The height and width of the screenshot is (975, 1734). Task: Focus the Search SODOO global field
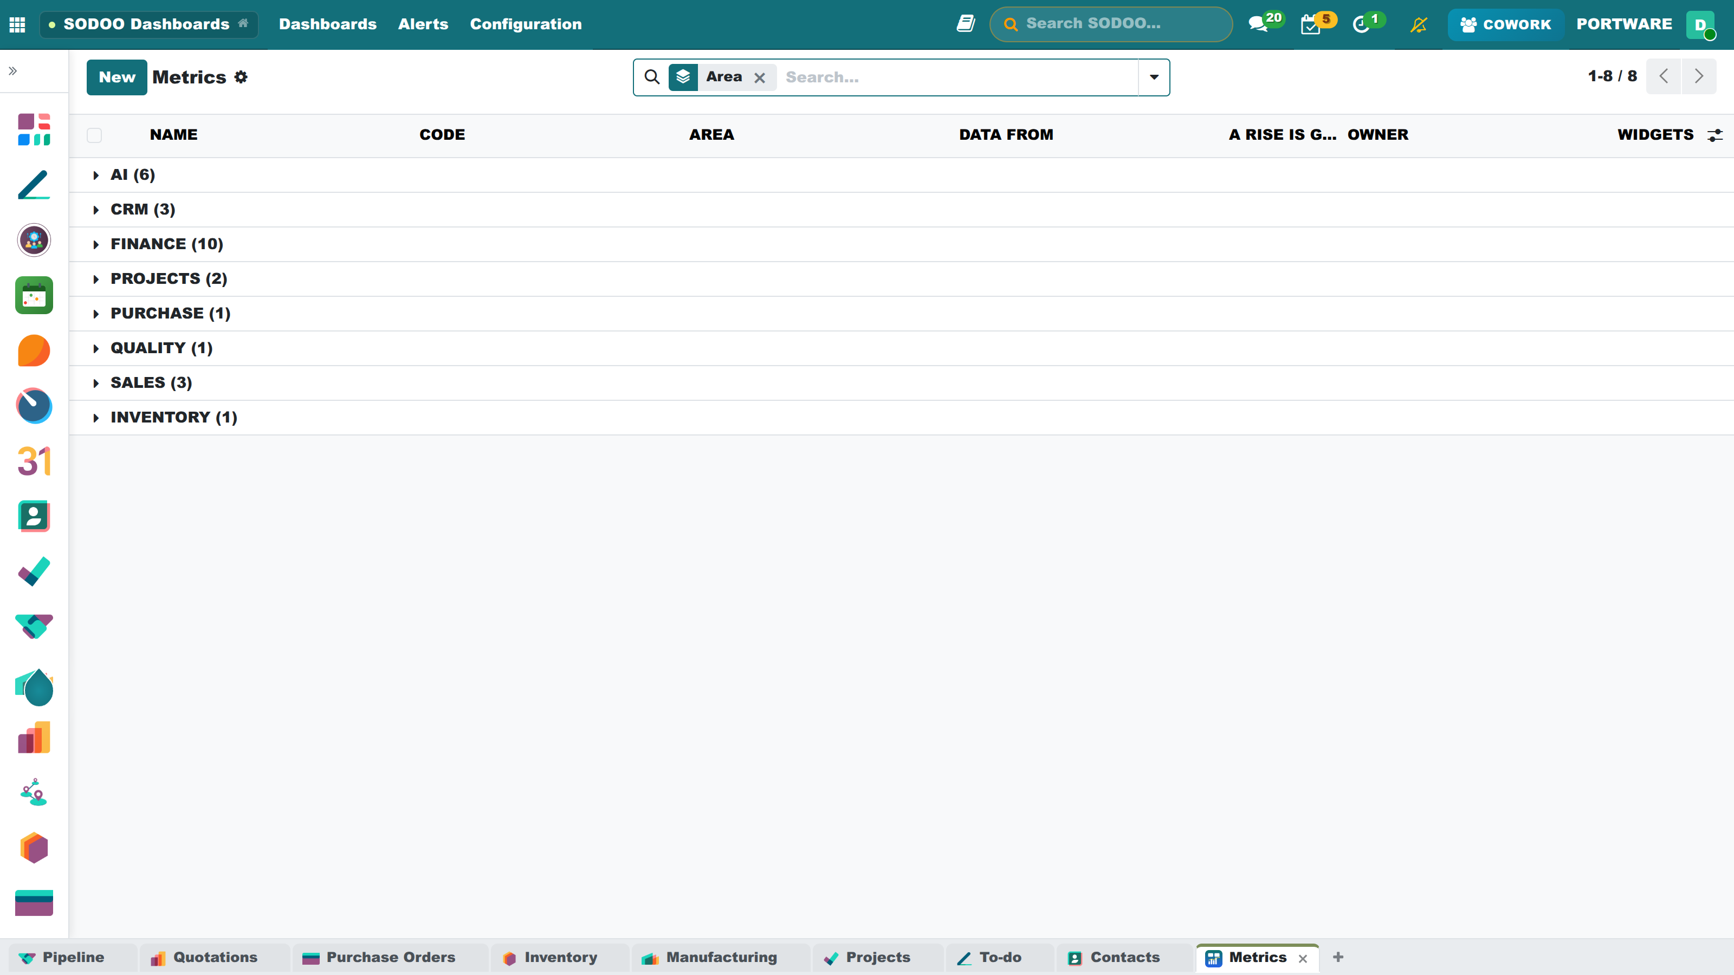1111,24
